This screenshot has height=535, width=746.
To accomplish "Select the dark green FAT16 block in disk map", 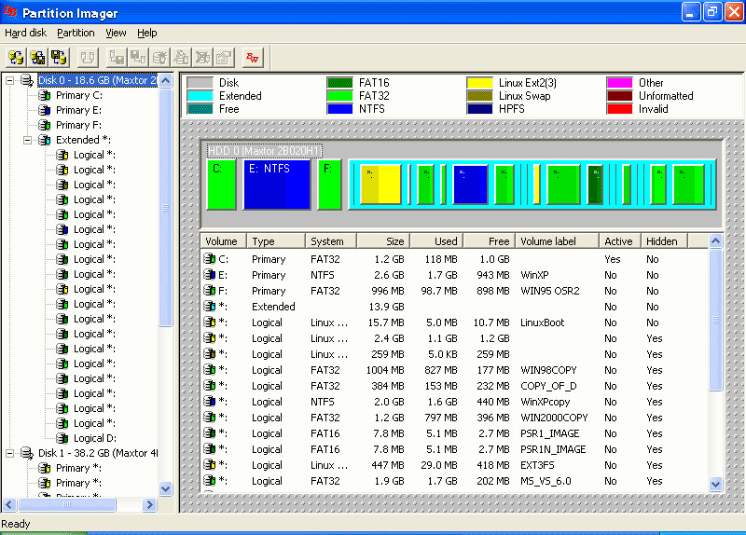I will pyautogui.click(x=595, y=185).
